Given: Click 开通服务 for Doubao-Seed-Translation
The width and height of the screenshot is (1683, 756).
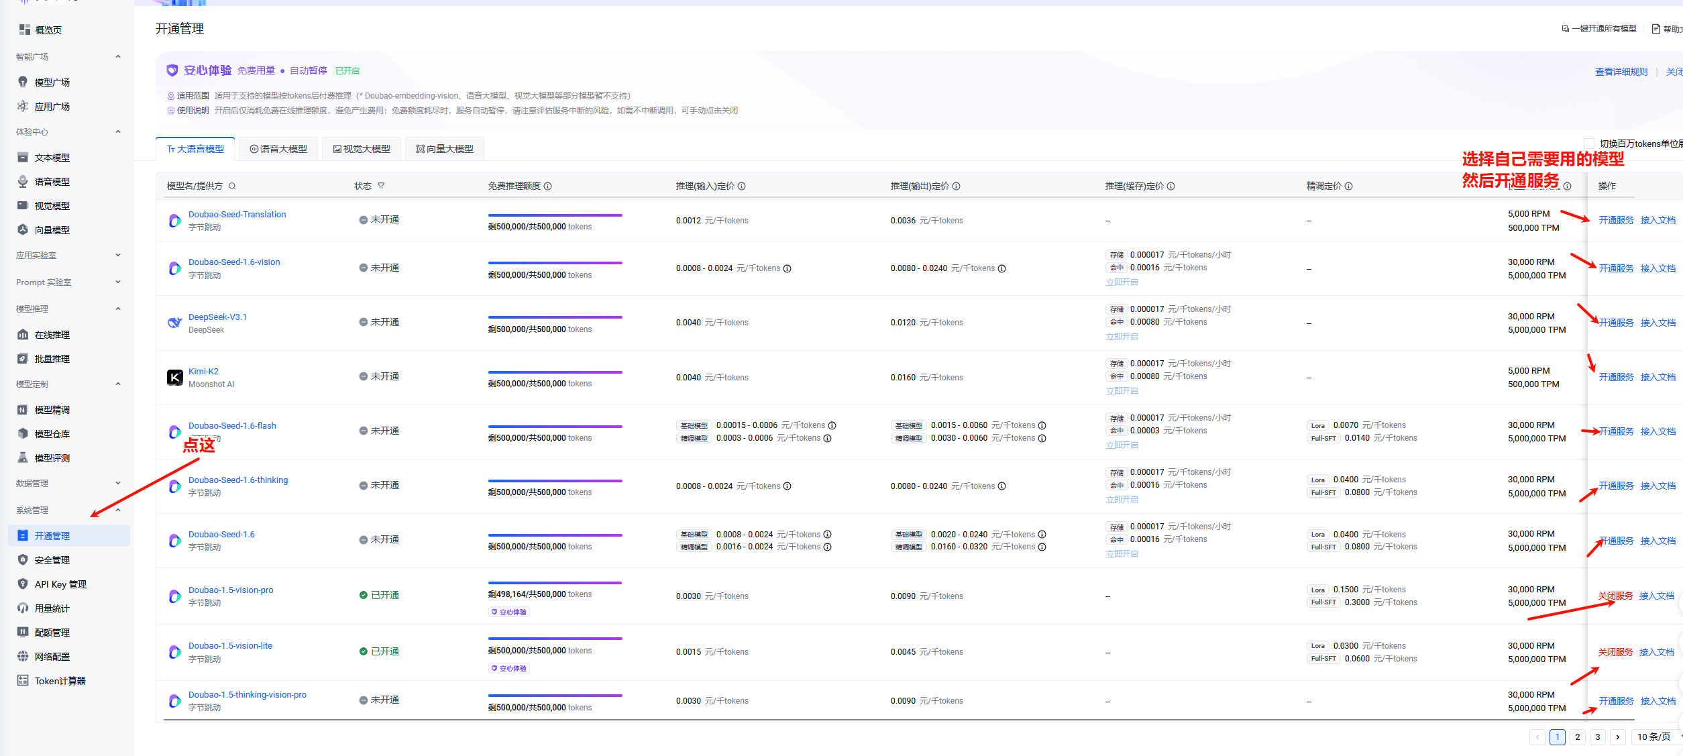Looking at the screenshot, I should [x=1617, y=221].
